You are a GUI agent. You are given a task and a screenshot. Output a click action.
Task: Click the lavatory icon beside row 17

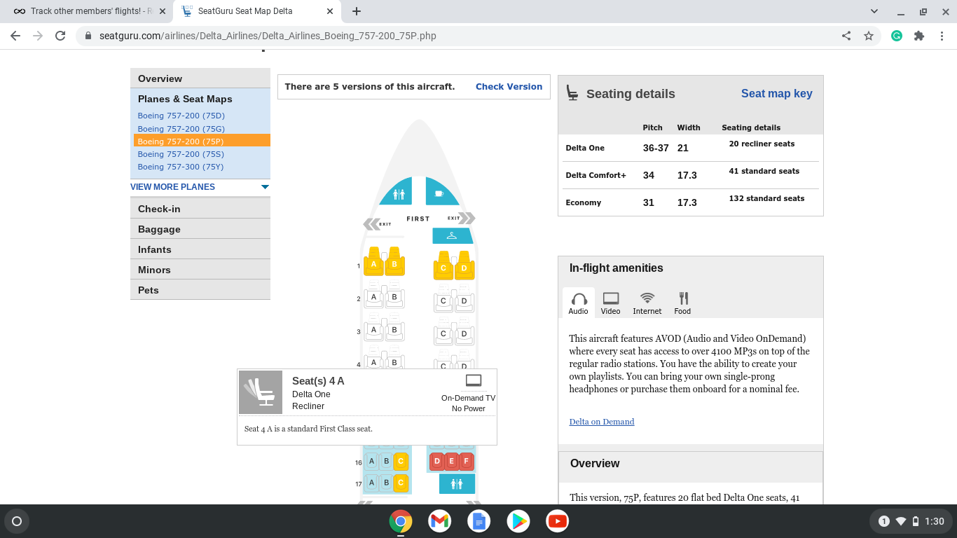pos(457,483)
